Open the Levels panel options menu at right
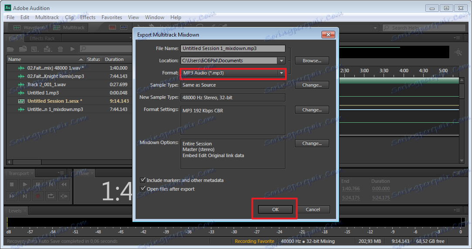 tap(457, 210)
